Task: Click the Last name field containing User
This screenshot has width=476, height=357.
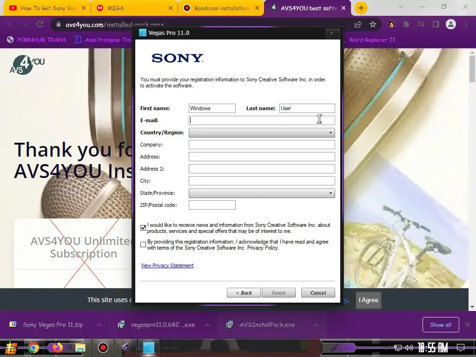Action: (307, 108)
